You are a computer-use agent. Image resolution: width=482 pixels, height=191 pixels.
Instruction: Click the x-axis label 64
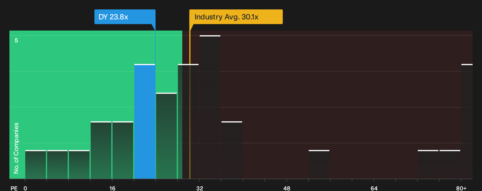(x=374, y=188)
